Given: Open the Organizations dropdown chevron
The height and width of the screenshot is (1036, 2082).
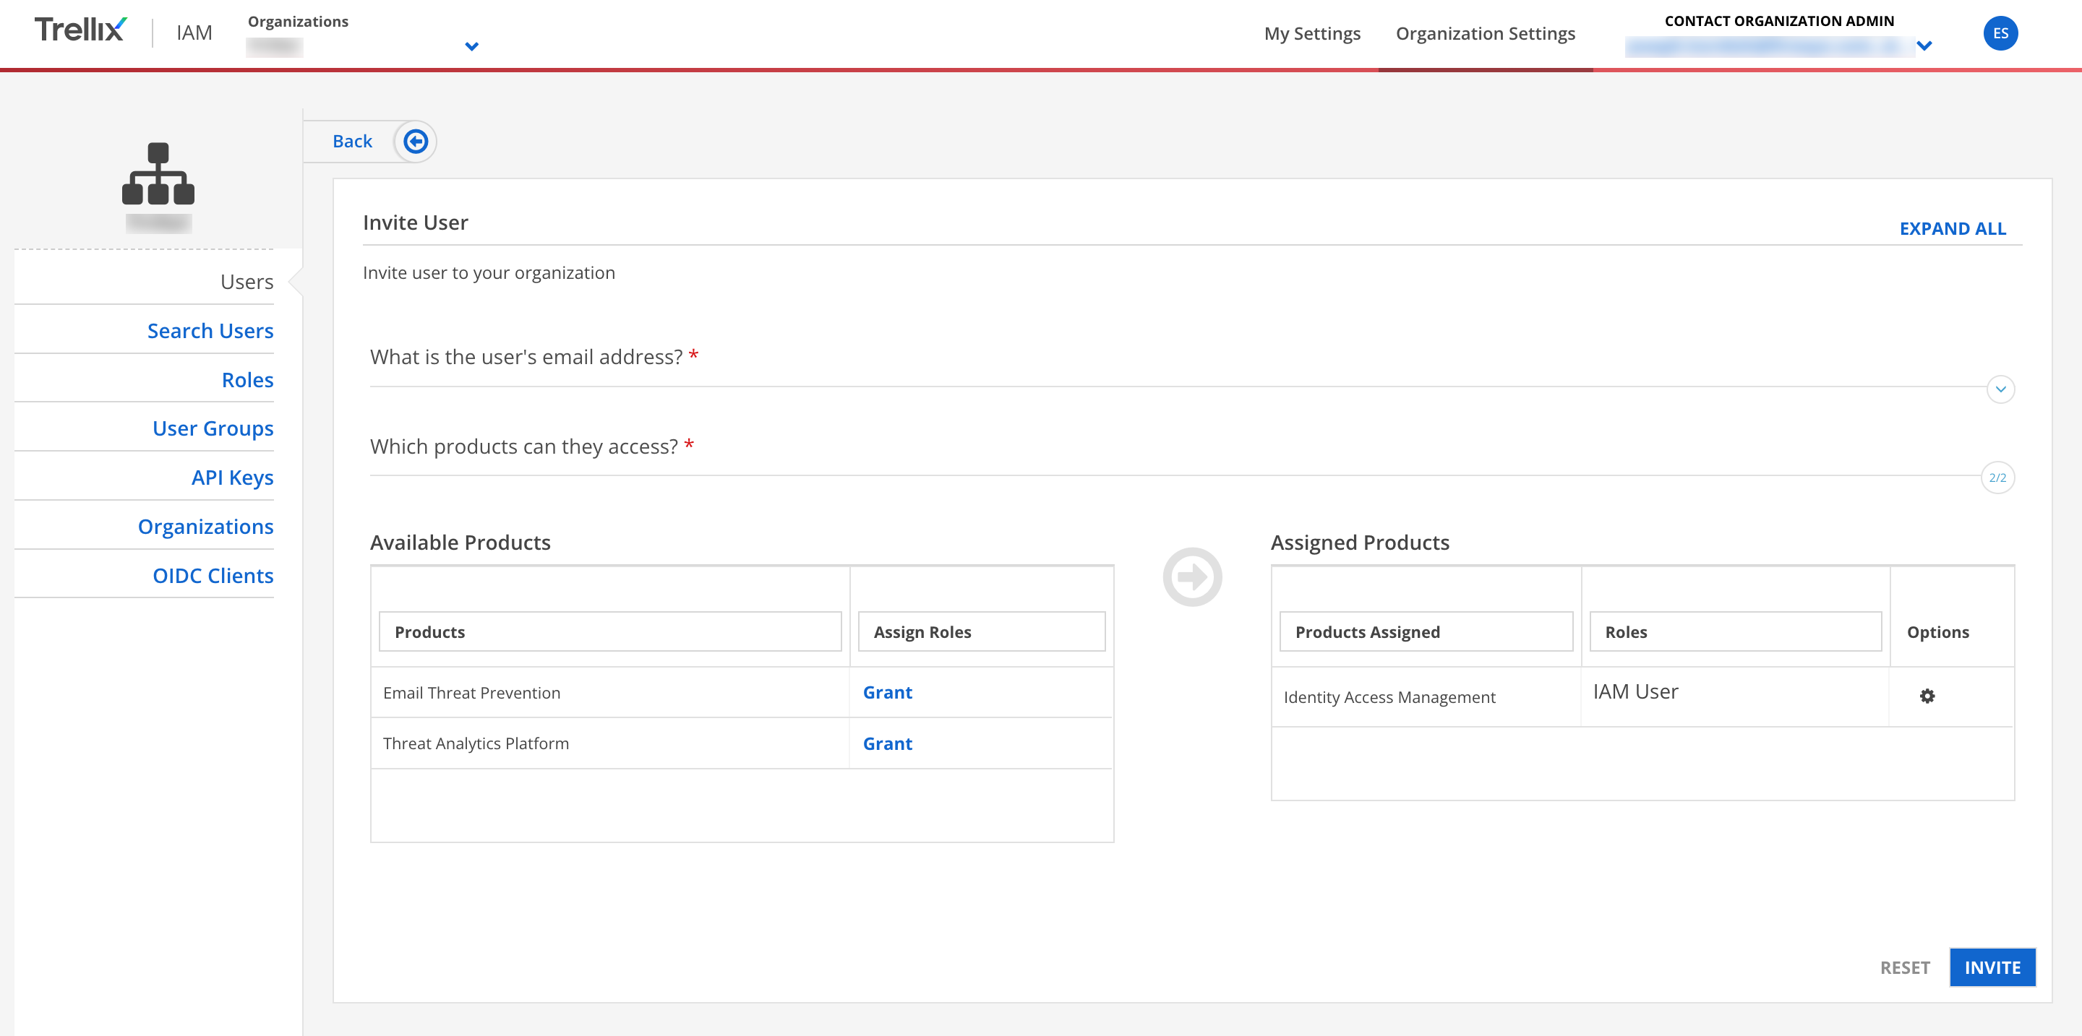Looking at the screenshot, I should pyautogui.click(x=472, y=46).
